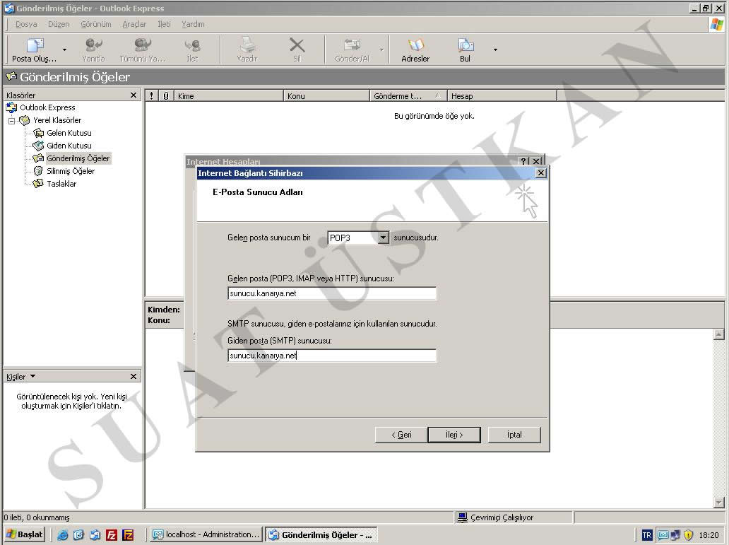Viewport: 729px width, 545px height.
Task: Sort messages by Gönderme tarihi column
Action: [x=408, y=96]
